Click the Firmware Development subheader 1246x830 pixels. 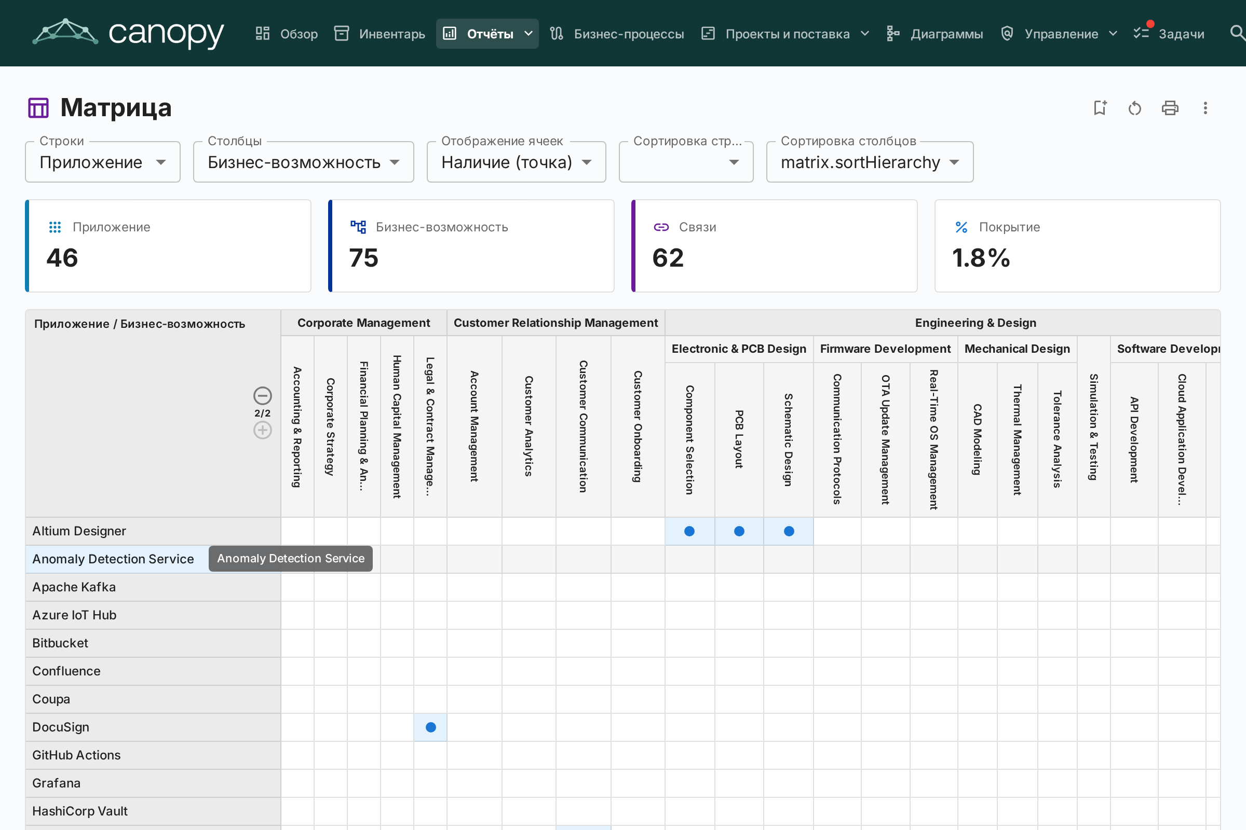tap(885, 349)
